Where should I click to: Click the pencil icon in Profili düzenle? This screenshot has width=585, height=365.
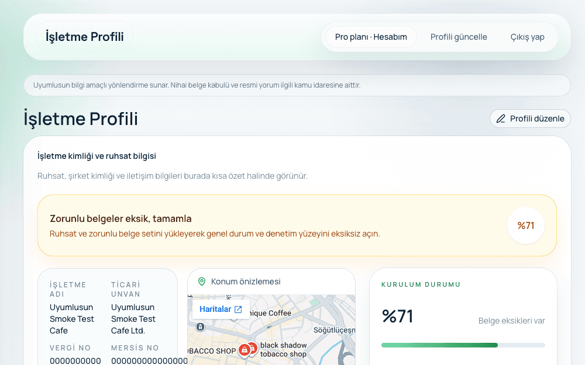pos(501,119)
